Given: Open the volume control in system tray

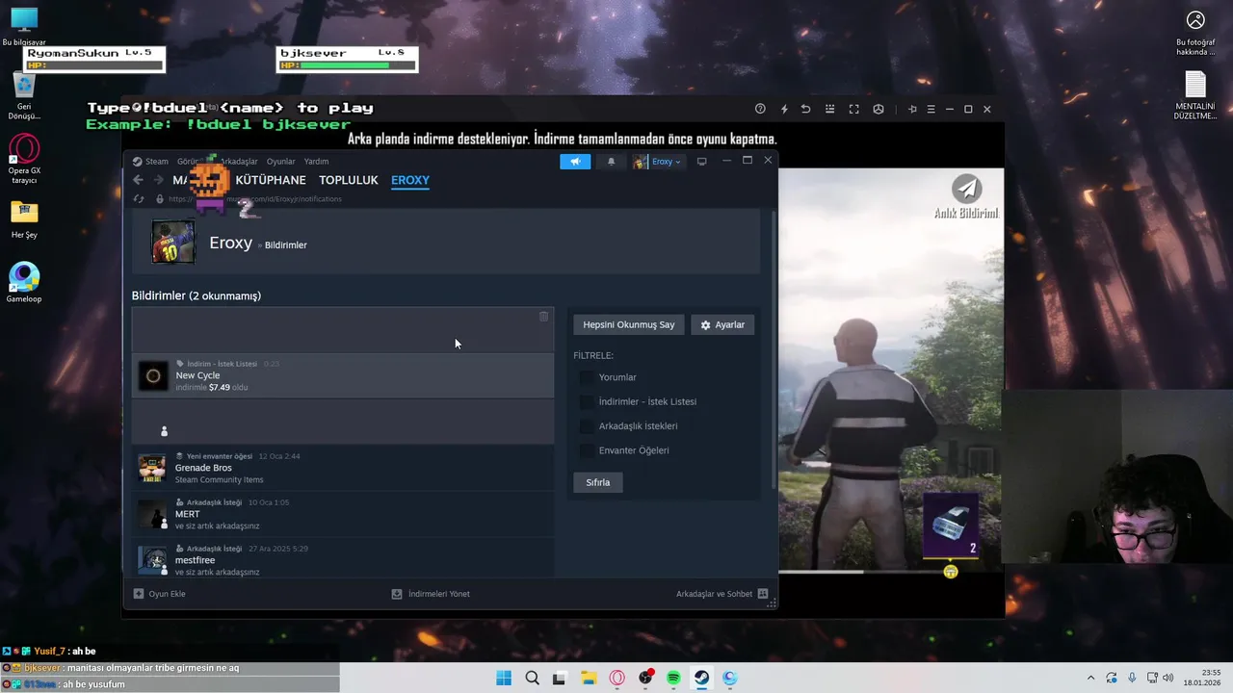Looking at the screenshot, I should pyautogui.click(x=1167, y=678).
